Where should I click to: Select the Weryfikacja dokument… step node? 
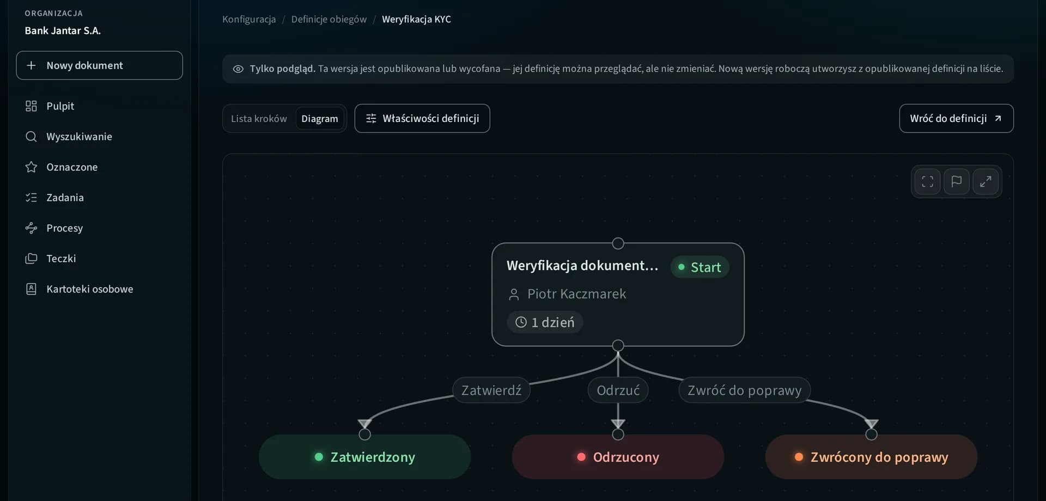point(618,295)
